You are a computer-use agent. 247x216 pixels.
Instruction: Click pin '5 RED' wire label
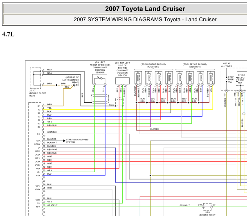[47, 118]
